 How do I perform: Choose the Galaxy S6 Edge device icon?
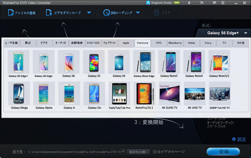[43, 62]
